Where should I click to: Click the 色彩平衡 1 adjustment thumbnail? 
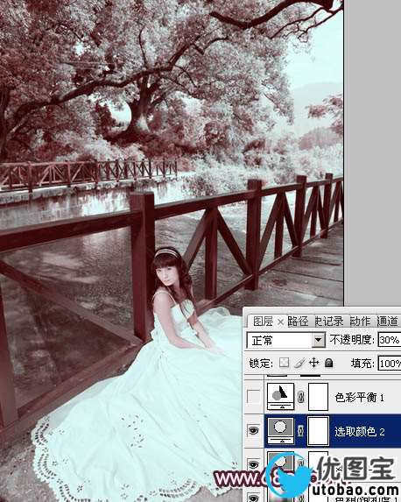[281, 397]
